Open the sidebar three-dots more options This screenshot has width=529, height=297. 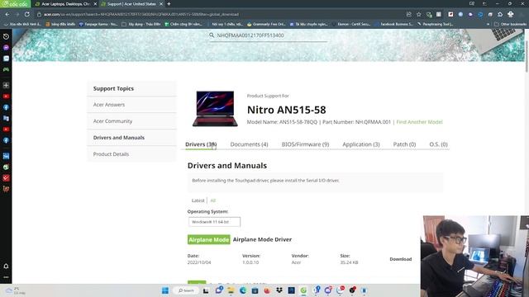click(6, 277)
